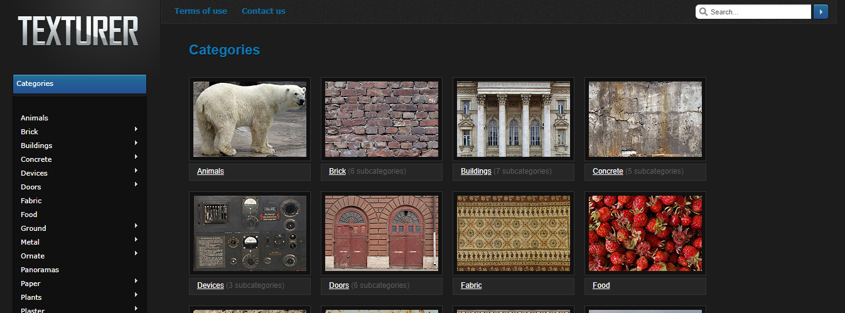Screen dimensions: 845x313
Task: Expand the Plants submenu arrow
Action: [x=136, y=295]
